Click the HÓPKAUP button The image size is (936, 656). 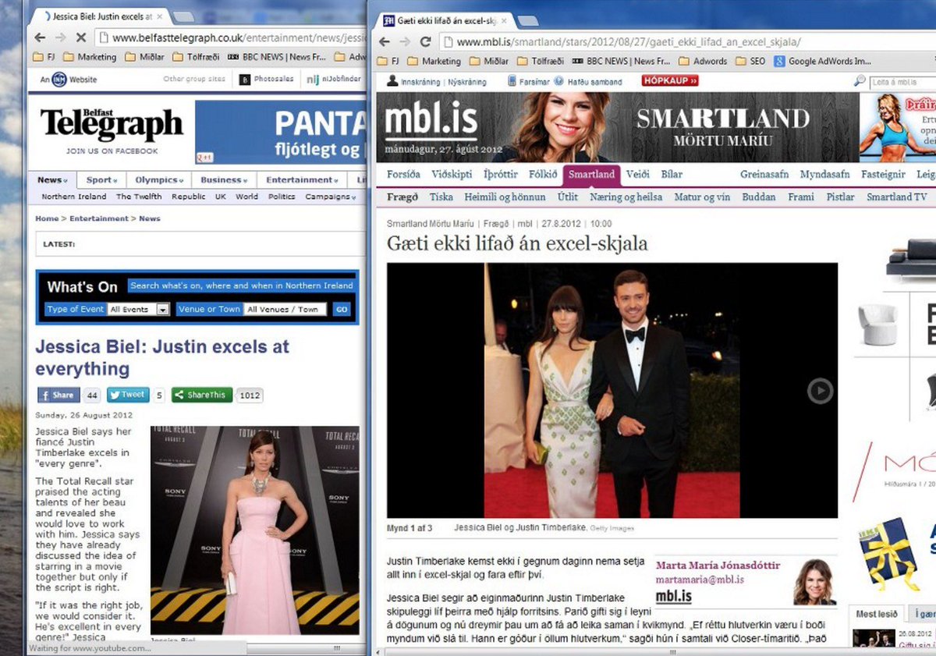tap(670, 80)
